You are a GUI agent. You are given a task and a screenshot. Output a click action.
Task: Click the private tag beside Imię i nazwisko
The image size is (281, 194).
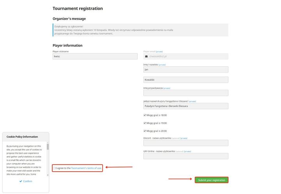coord(162,64)
